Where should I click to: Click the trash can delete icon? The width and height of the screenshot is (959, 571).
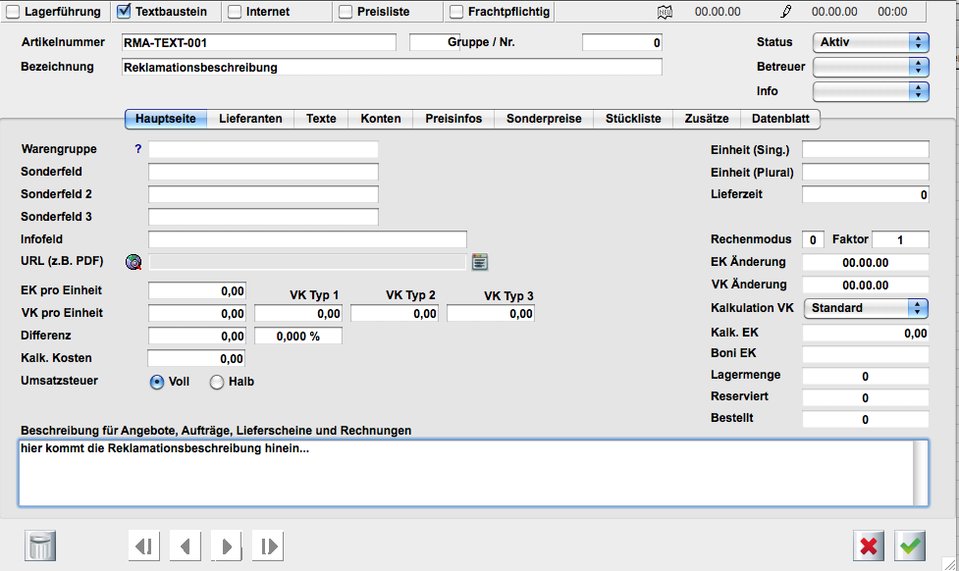point(40,545)
